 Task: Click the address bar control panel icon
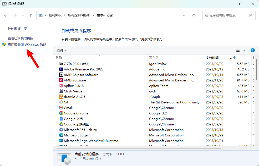(41, 15)
